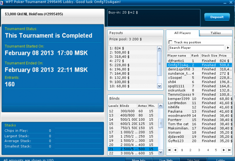Close the tournament lobby window
Screen dimensions: 235x161
pos(231,2)
